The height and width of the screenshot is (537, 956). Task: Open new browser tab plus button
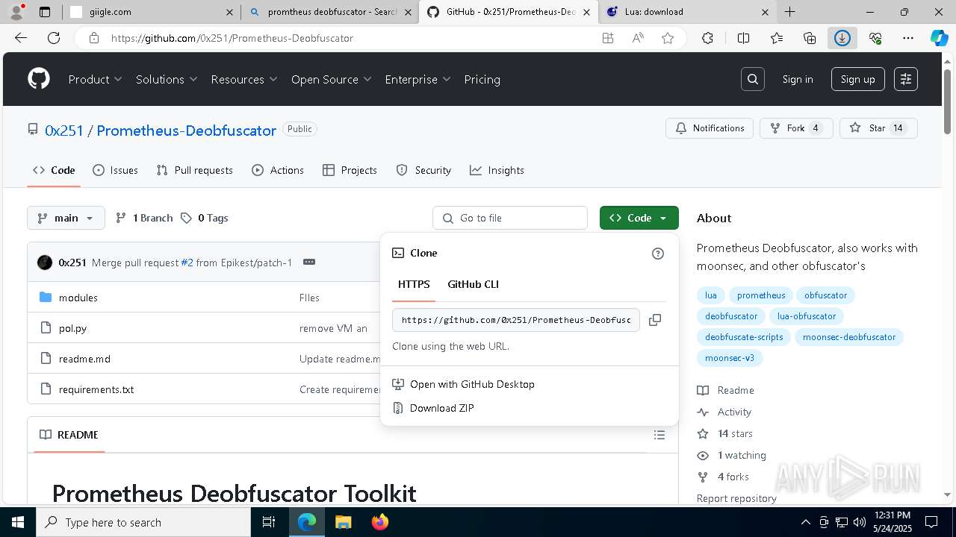coord(789,12)
